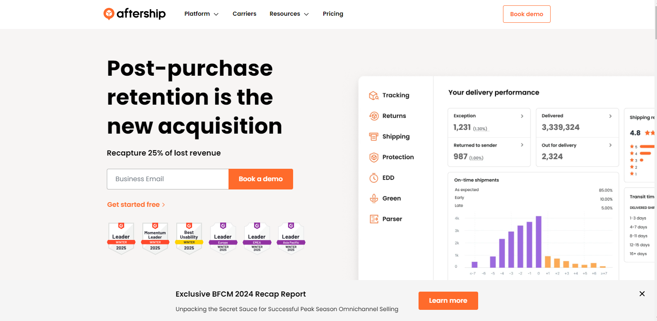Click the Early 10.00% row
This screenshot has height=321, width=657.
click(x=534, y=198)
